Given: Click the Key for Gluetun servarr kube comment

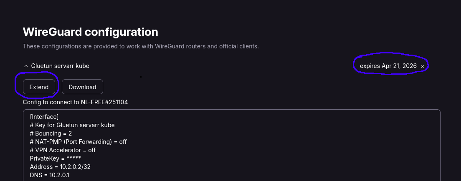Looking at the screenshot, I should click(72, 125).
